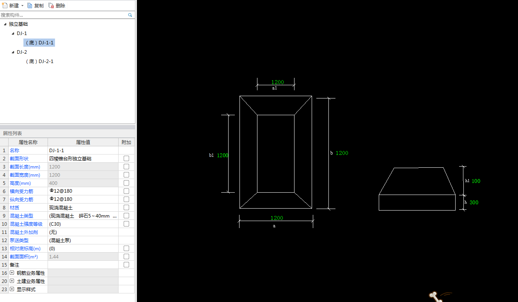The height and width of the screenshot is (302, 518).
Task: Edit the 横向受力筋 value 12@180
Action: [83, 191]
